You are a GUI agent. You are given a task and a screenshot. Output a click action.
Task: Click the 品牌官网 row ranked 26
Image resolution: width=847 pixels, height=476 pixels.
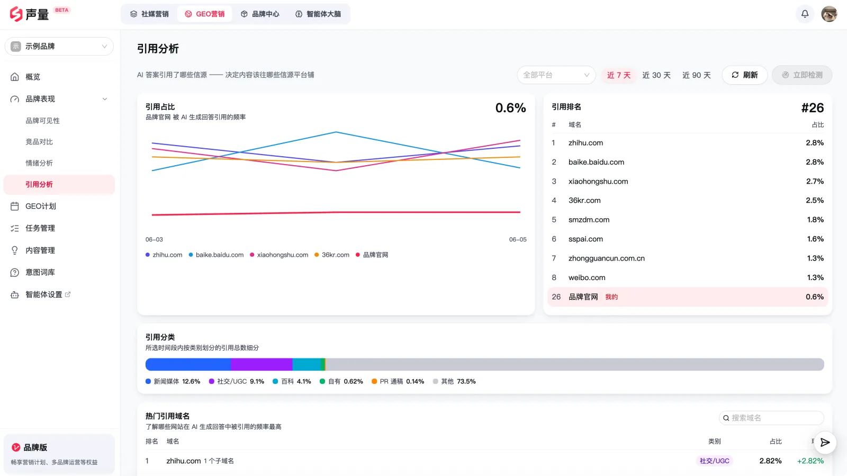688,297
